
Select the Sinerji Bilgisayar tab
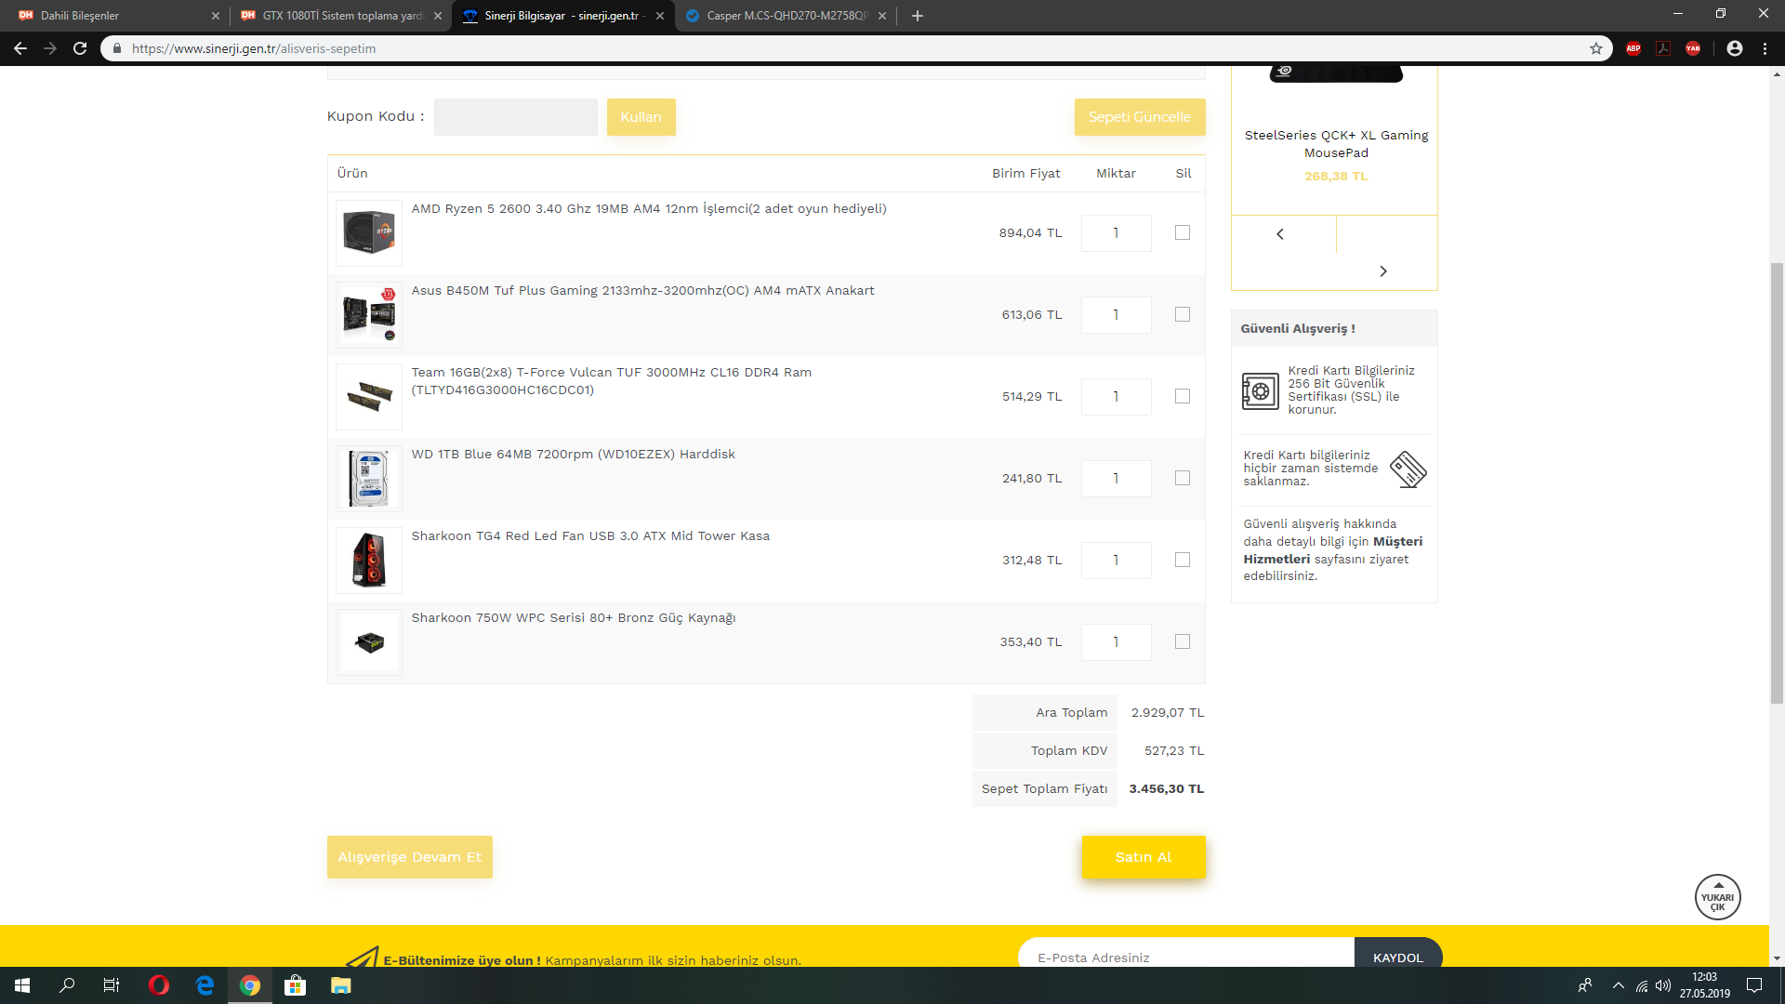(x=563, y=16)
